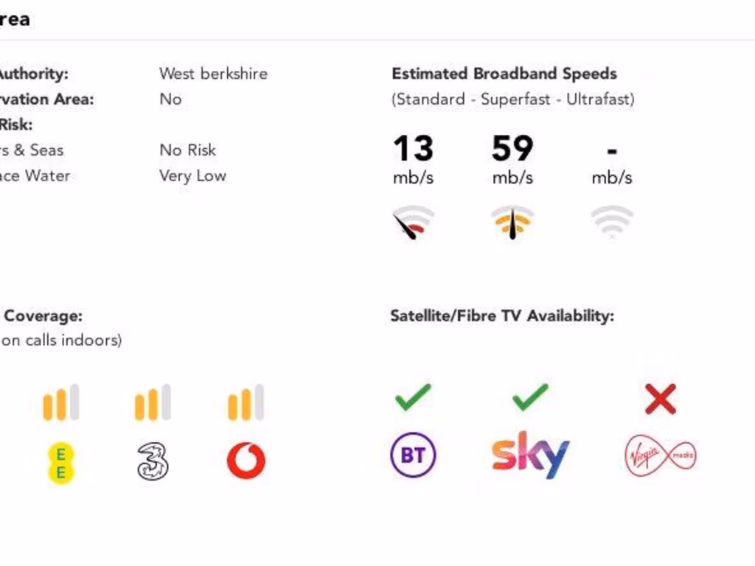
Task: Click the Satellite/Fibre TV Availability heading
Action: click(x=502, y=316)
